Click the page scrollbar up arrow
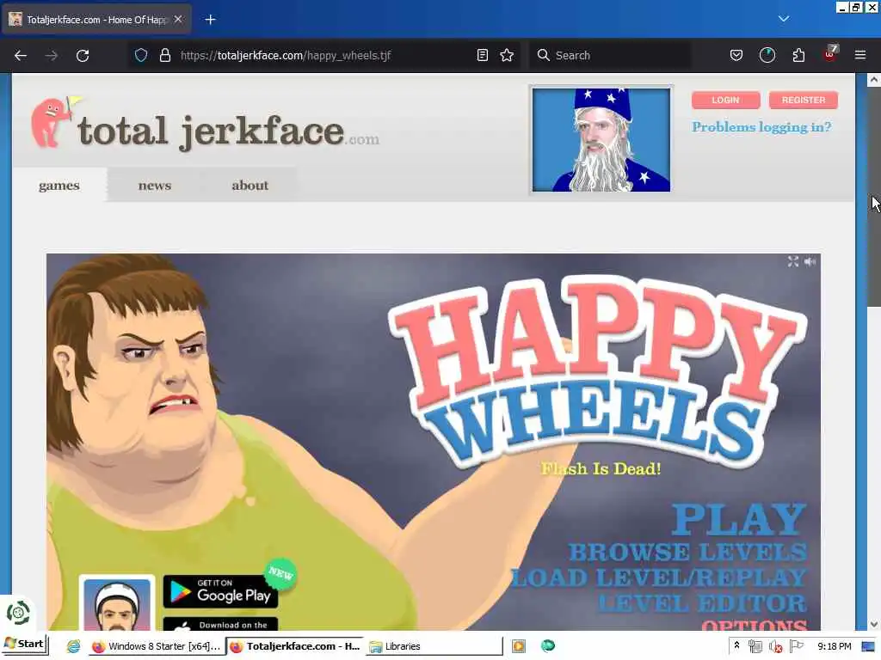Image resolution: width=881 pixels, height=660 pixels. pyautogui.click(x=874, y=80)
